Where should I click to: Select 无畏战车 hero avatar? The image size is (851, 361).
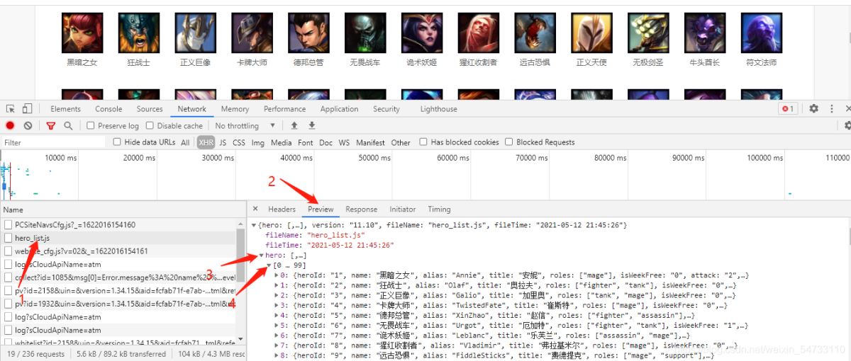(x=365, y=33)
